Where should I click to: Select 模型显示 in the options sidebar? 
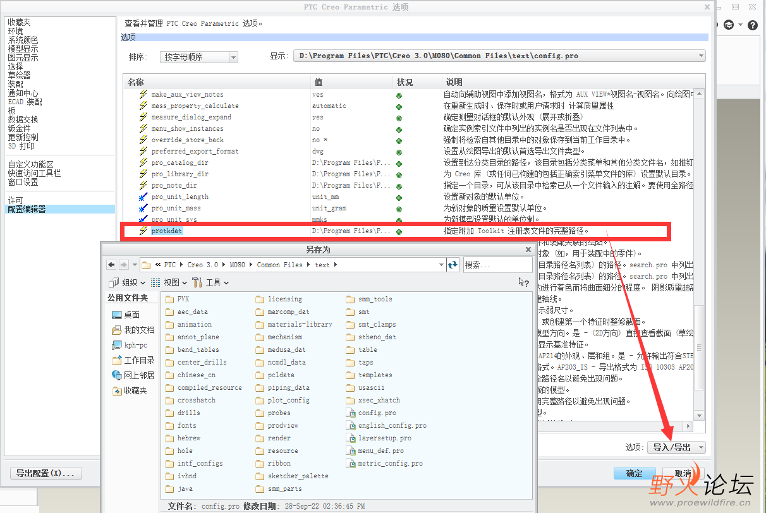click(x=23, y=49)
